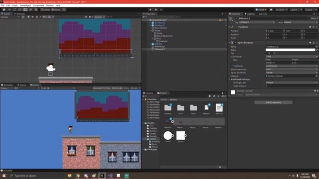Start Play mode
This screenshot has height=179, width=319.
(151, 9)
